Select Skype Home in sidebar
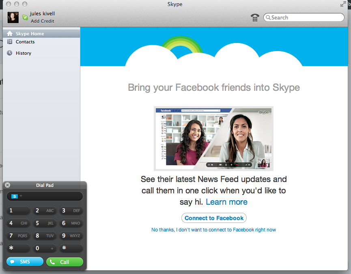Viewport: 351px width, 274px height. point(41,34)
